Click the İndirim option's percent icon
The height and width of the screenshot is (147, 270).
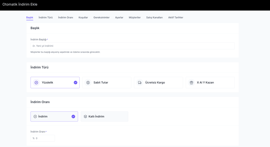point(35,116)
